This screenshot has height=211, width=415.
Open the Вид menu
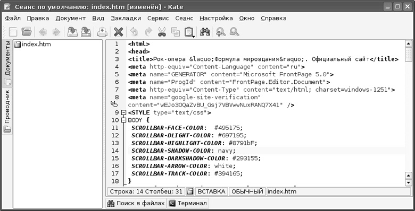pos(98,18)
